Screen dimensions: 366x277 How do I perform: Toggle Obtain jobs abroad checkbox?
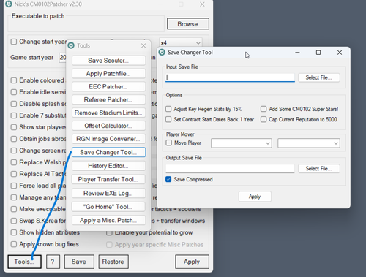tap(14, 139)
